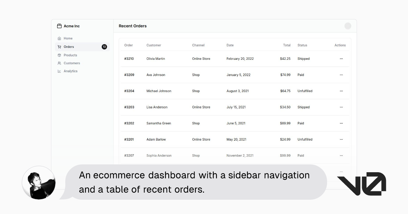Select the row for order #3207
Screen dimensions: 408x214
[235, 156]
